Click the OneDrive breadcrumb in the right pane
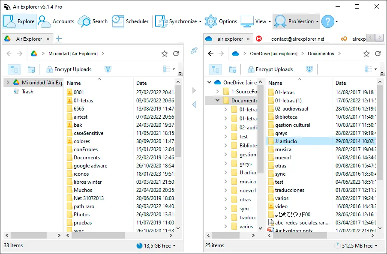Image resolution: width=387 pixels, height=254 pixels. pyautogui.click(x=273, y=54)
